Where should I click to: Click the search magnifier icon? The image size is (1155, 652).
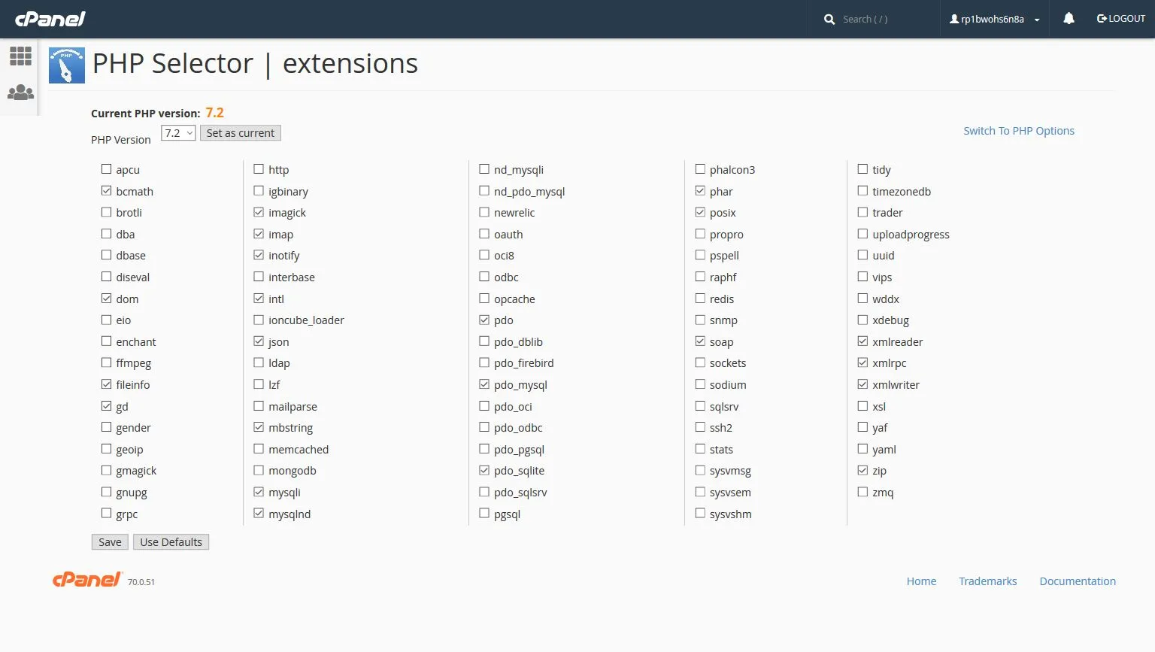coord(829,20)
